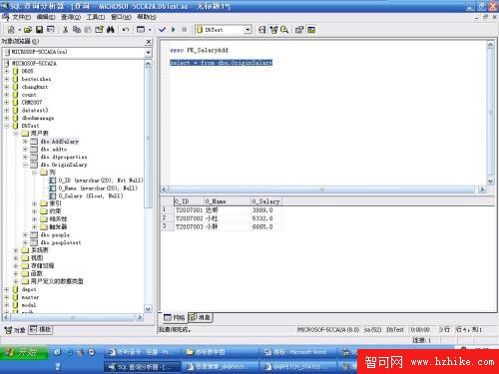This screenshot has width=499, height=374.
Task: Click the Find binoculars icon
Action: tap(111, 30)
